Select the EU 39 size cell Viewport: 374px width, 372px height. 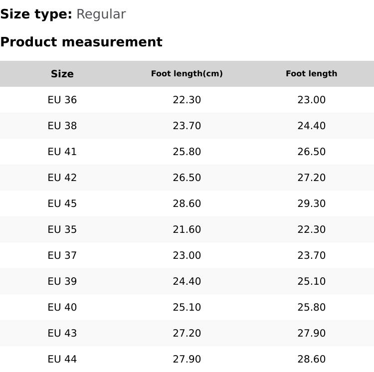click(x=62, y=281)
